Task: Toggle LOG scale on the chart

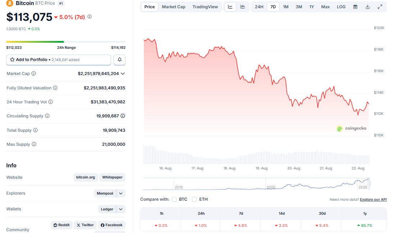Action: (341, 7)
